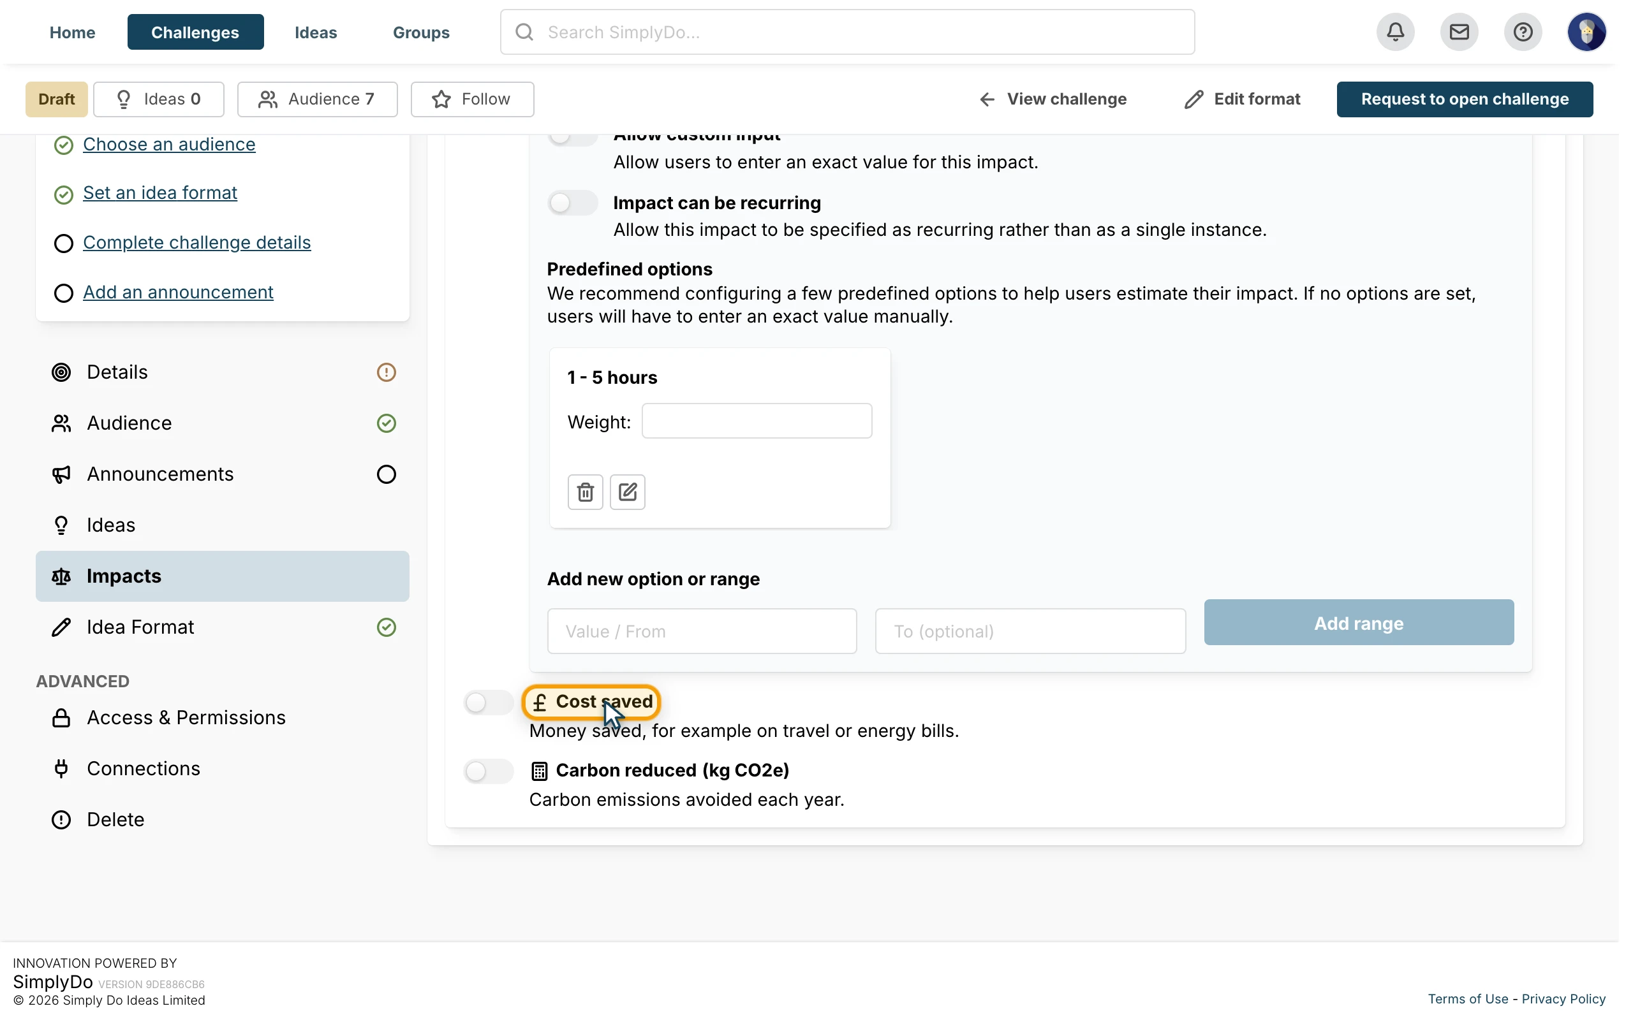1633x1020 pixels.
Task: Go to the Home tab
Action: click(72, 32)
